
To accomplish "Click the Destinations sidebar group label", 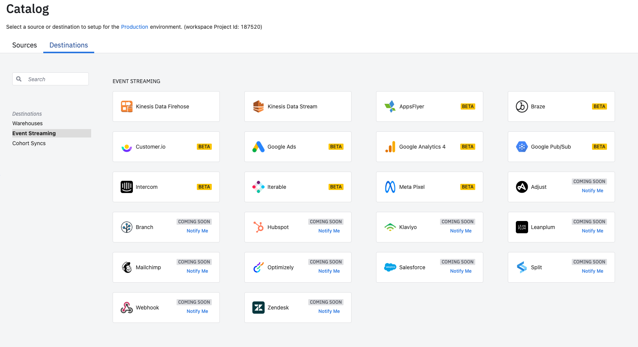I will tap(27, 114).
